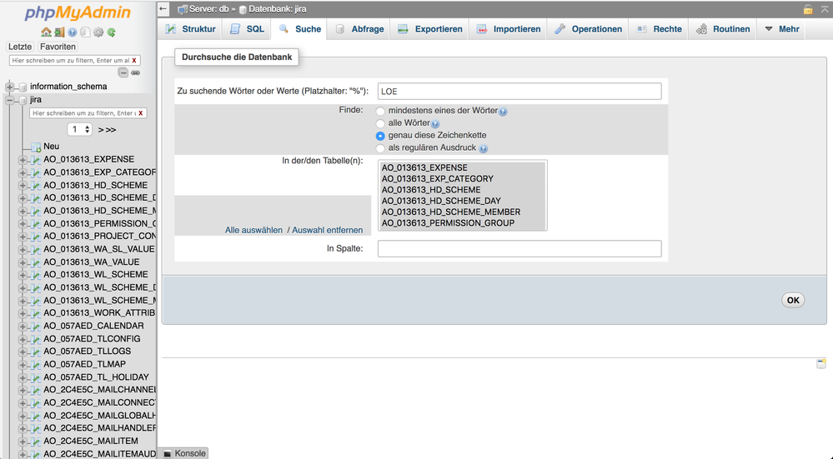Toggle link with main panel chain icon
Viewport: 833px width, 459px height.
(136, 72)
